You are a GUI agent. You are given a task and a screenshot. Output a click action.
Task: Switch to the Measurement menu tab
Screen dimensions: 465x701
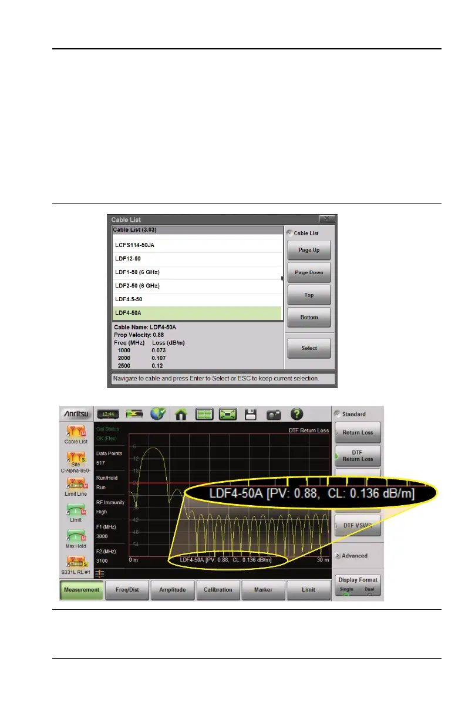82,590
